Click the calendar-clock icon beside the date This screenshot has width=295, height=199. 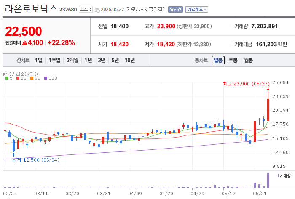click(x=97, y=10)
